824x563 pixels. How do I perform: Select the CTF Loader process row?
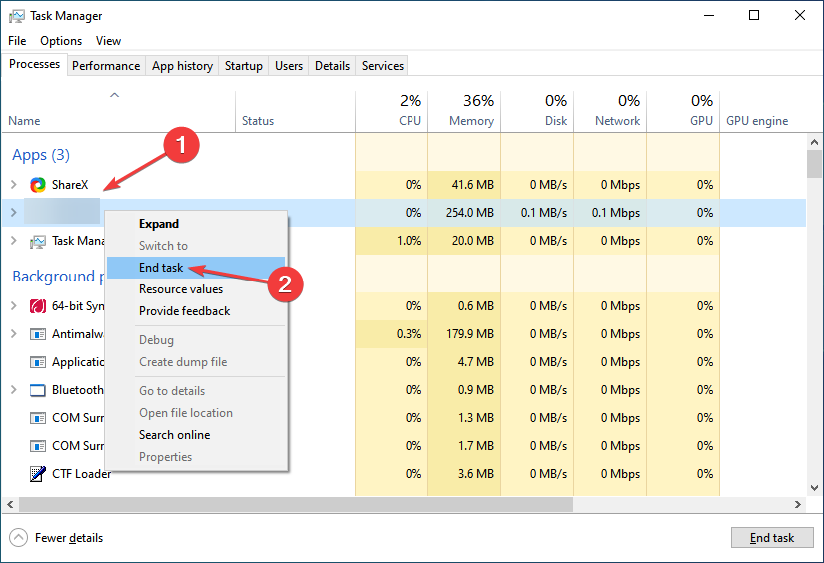tap(404, 474)
